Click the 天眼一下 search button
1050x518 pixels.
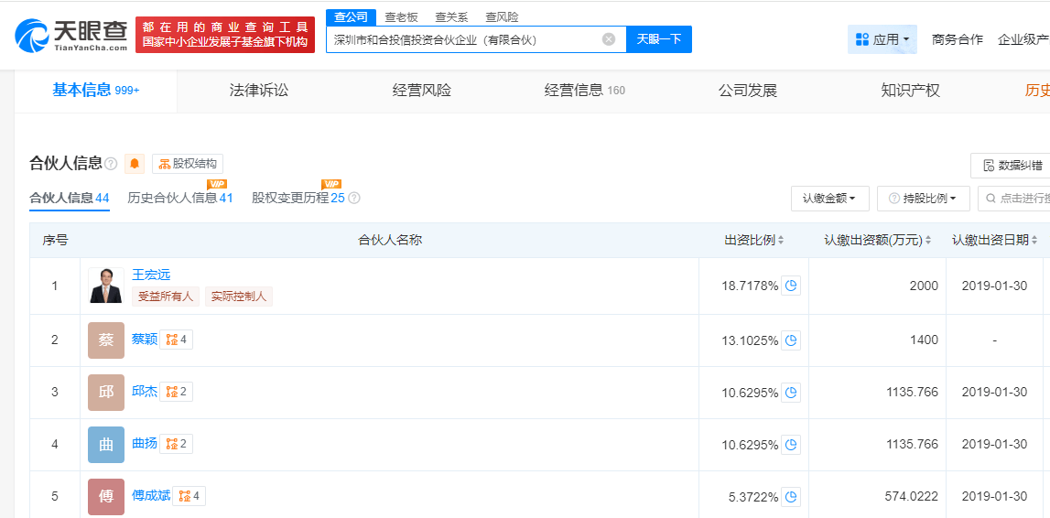[659, 39]
